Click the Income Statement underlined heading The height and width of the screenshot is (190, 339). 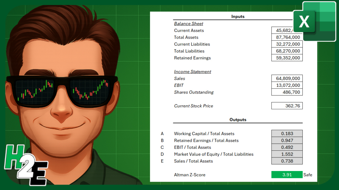[192, 72]
